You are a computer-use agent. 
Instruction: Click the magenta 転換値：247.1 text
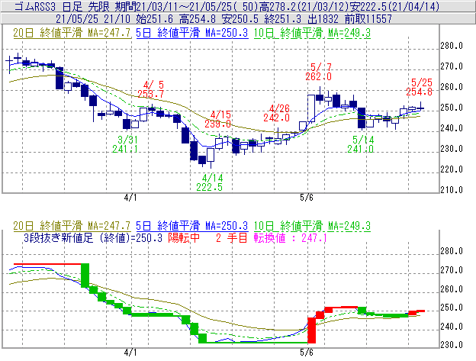point(291,237)
